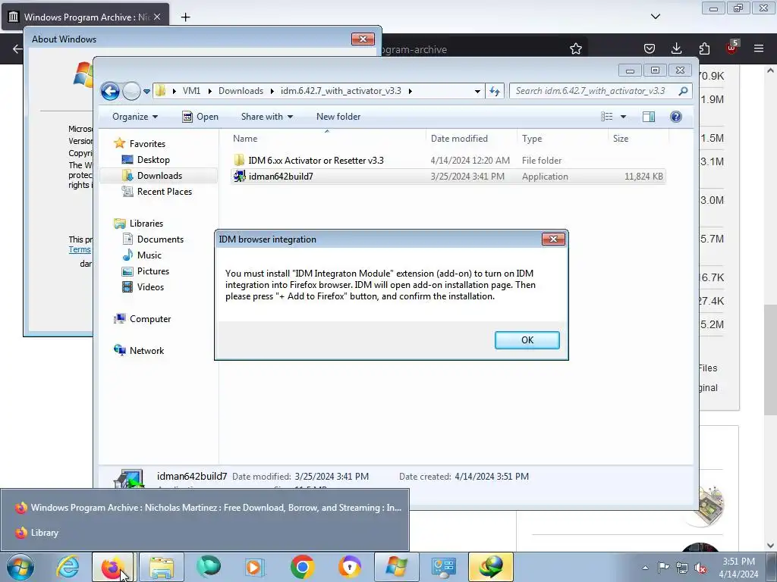Toggle the preview pane icon

click(649, 117)
